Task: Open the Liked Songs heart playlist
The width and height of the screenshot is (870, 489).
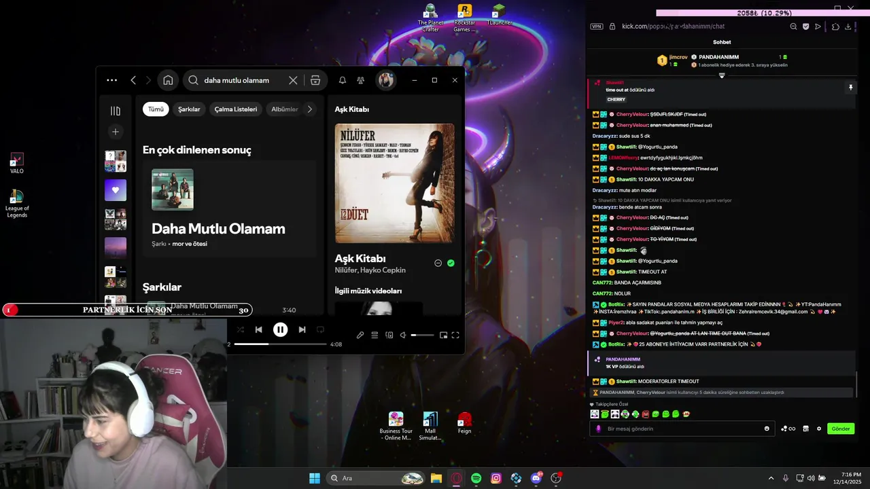Action: (x=116, y=190)
